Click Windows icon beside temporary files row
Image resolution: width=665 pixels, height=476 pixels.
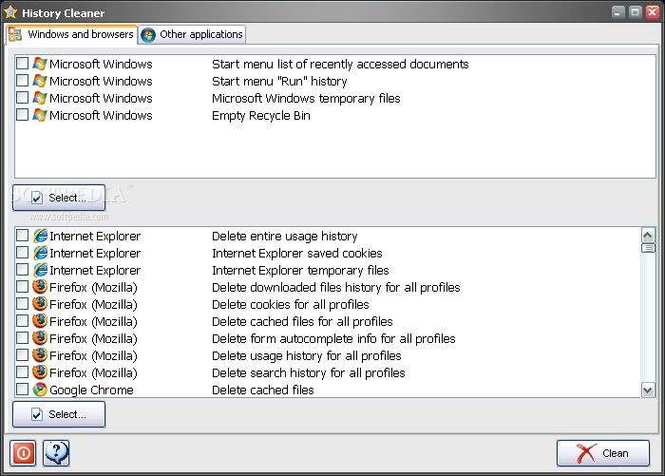[40, 98]
